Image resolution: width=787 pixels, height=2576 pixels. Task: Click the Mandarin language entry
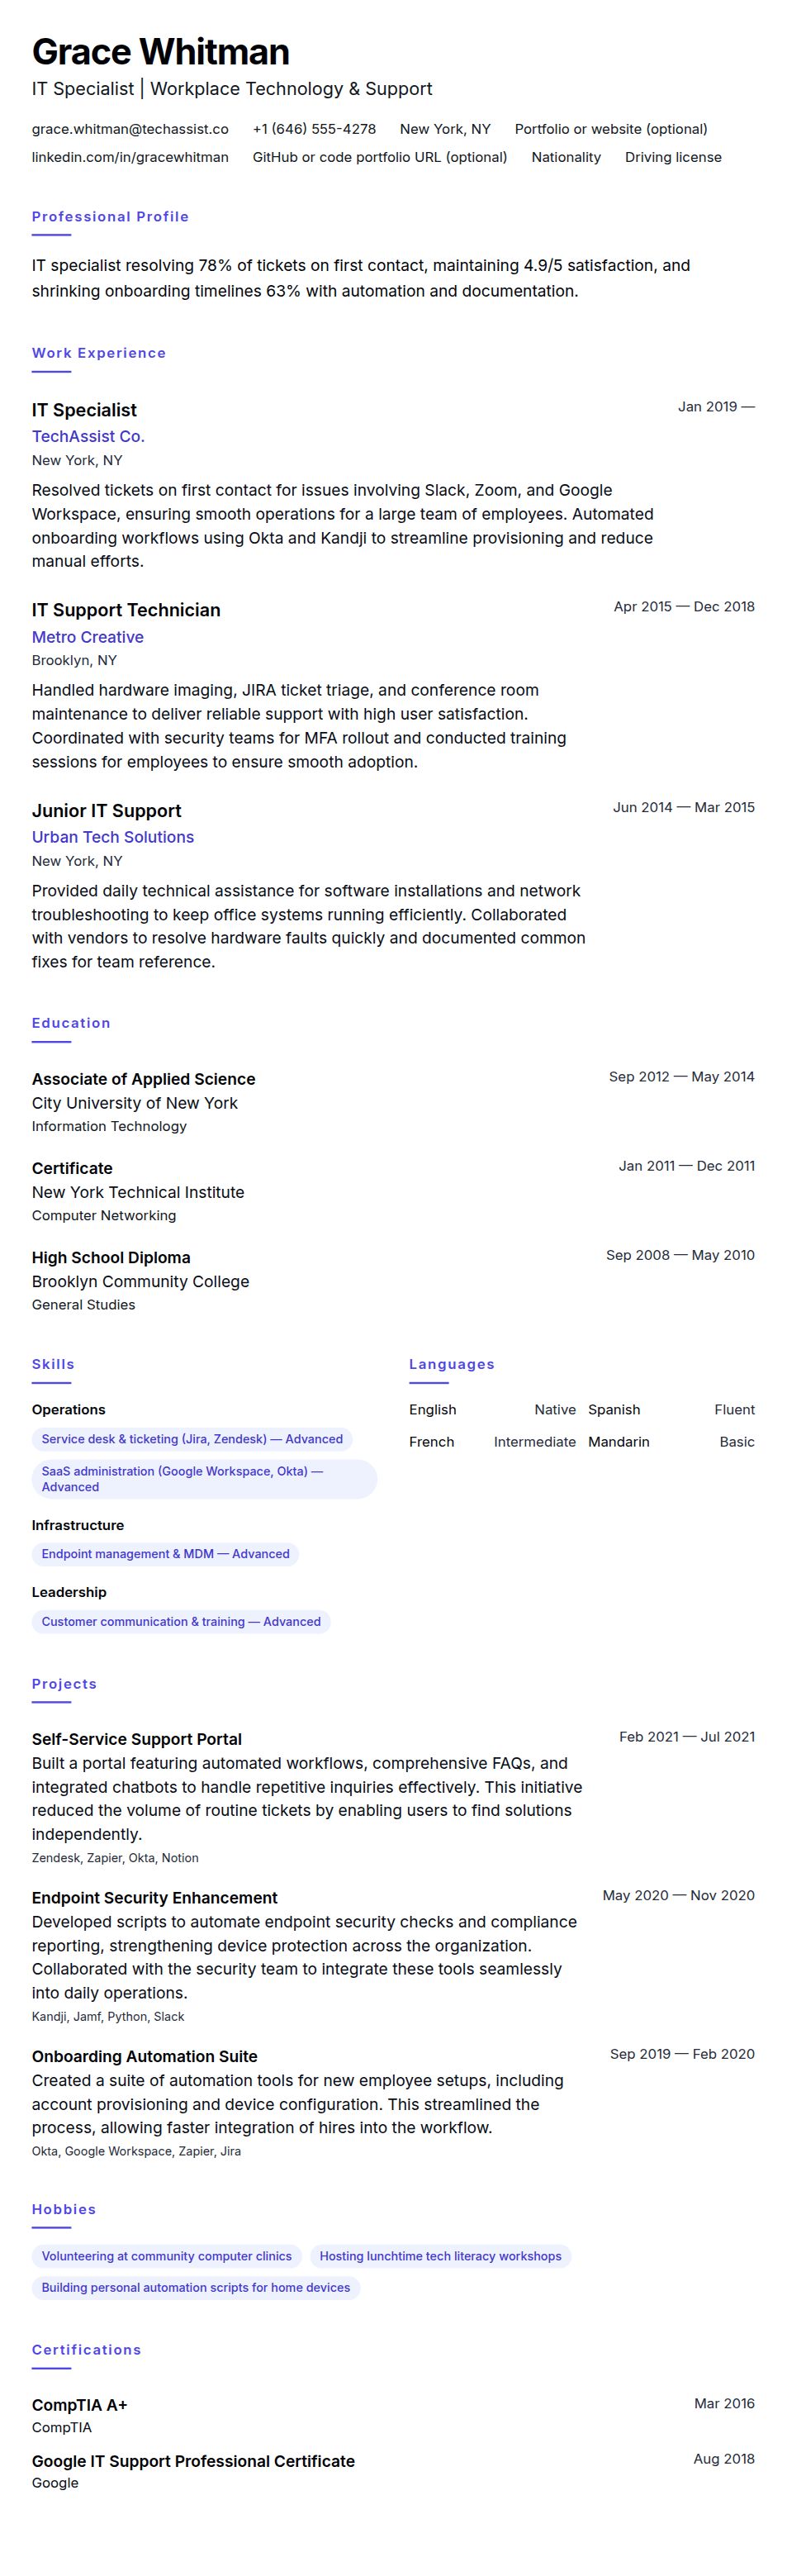[x=671, y=1442]
